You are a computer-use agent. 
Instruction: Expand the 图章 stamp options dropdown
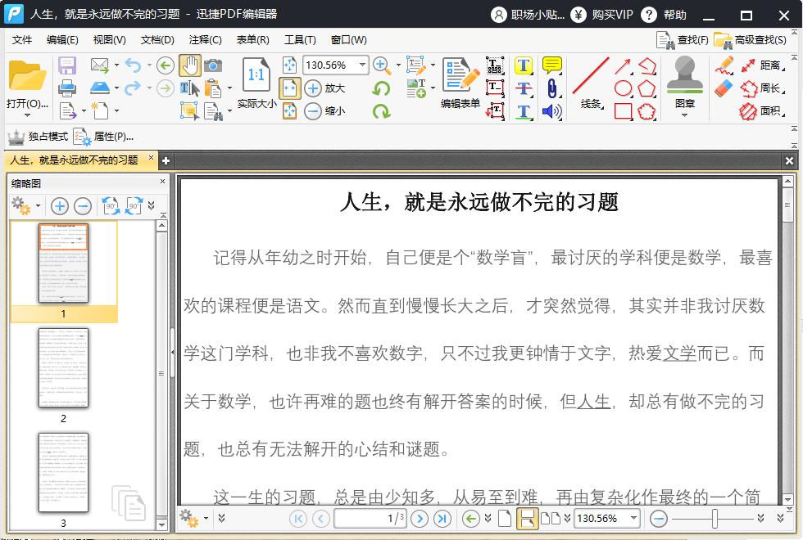click(x=685, y=115)
